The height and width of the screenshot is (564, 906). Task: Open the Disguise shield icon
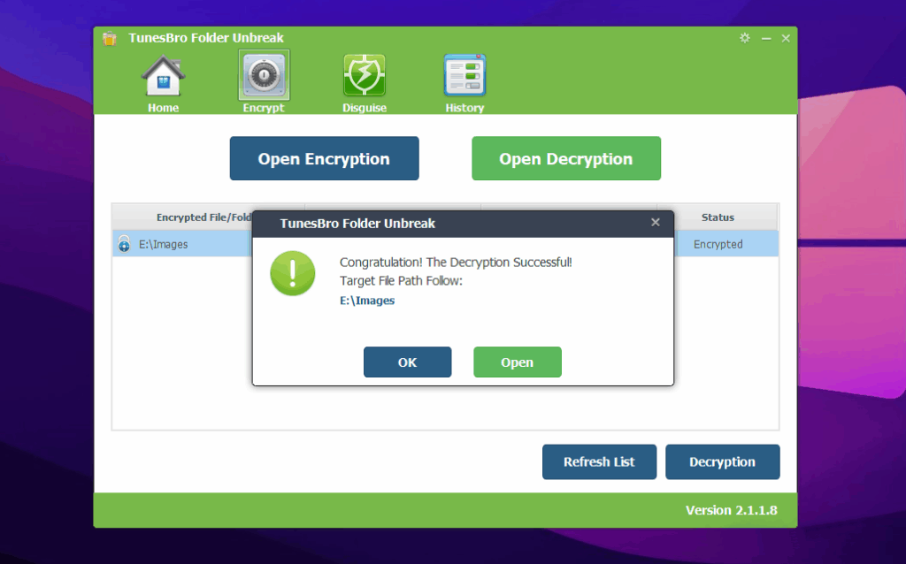(364, 77)
